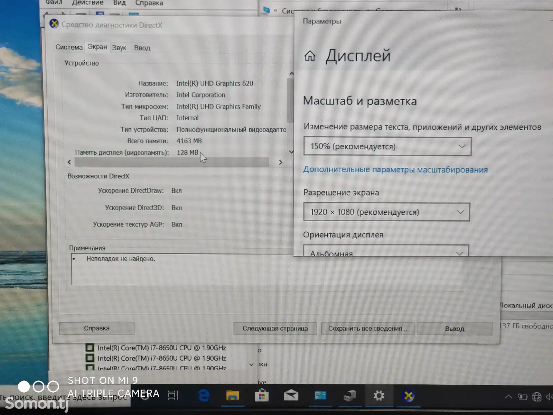Open the Mail app from taskbar
The height and width of the screenshot is (415, 553).
tap(291, 395)
